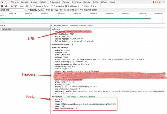
Task: Enable the Preserve log checkbox
Action: pyautogui.click(x=52, y=6)
